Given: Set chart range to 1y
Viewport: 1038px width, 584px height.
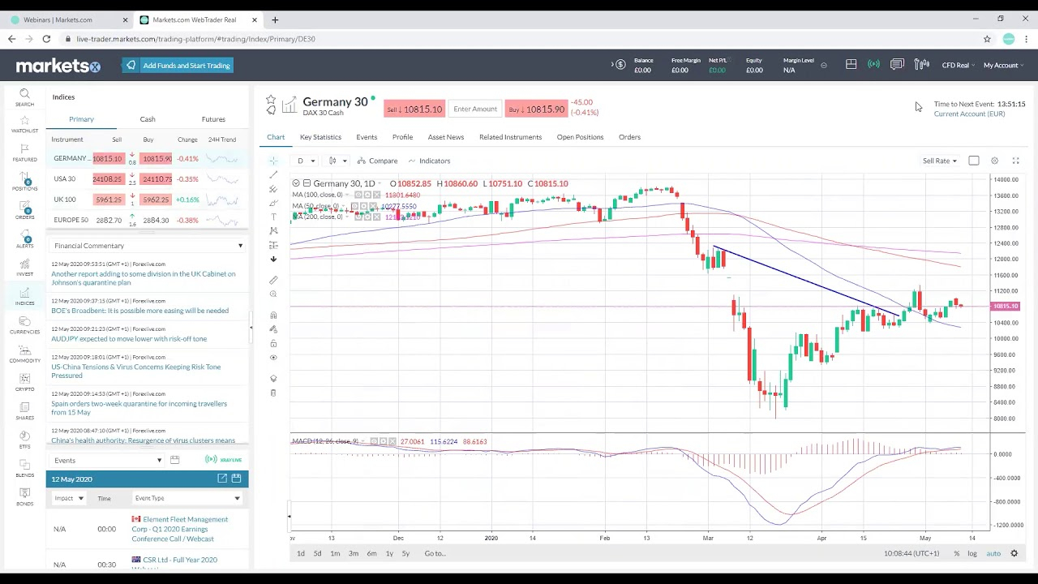Looking at the screenshot, I should tap(389, 553).
